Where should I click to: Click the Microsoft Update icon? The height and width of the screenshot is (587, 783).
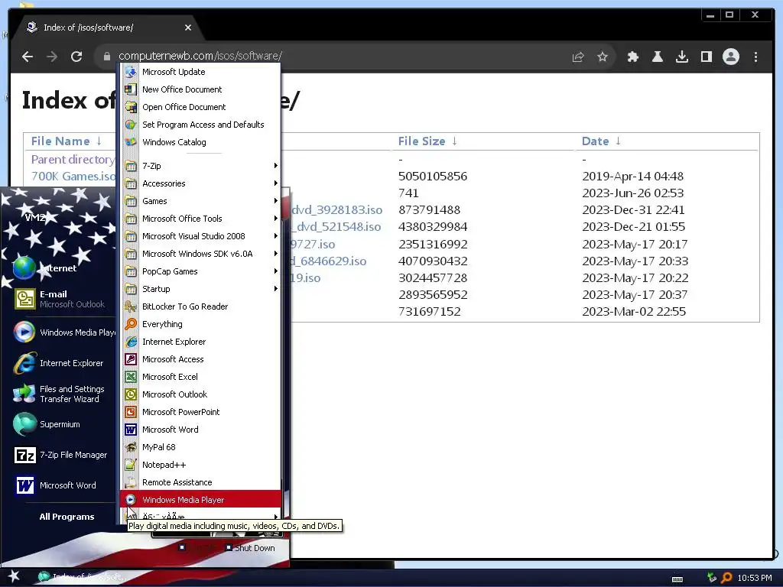pos(130,72)
